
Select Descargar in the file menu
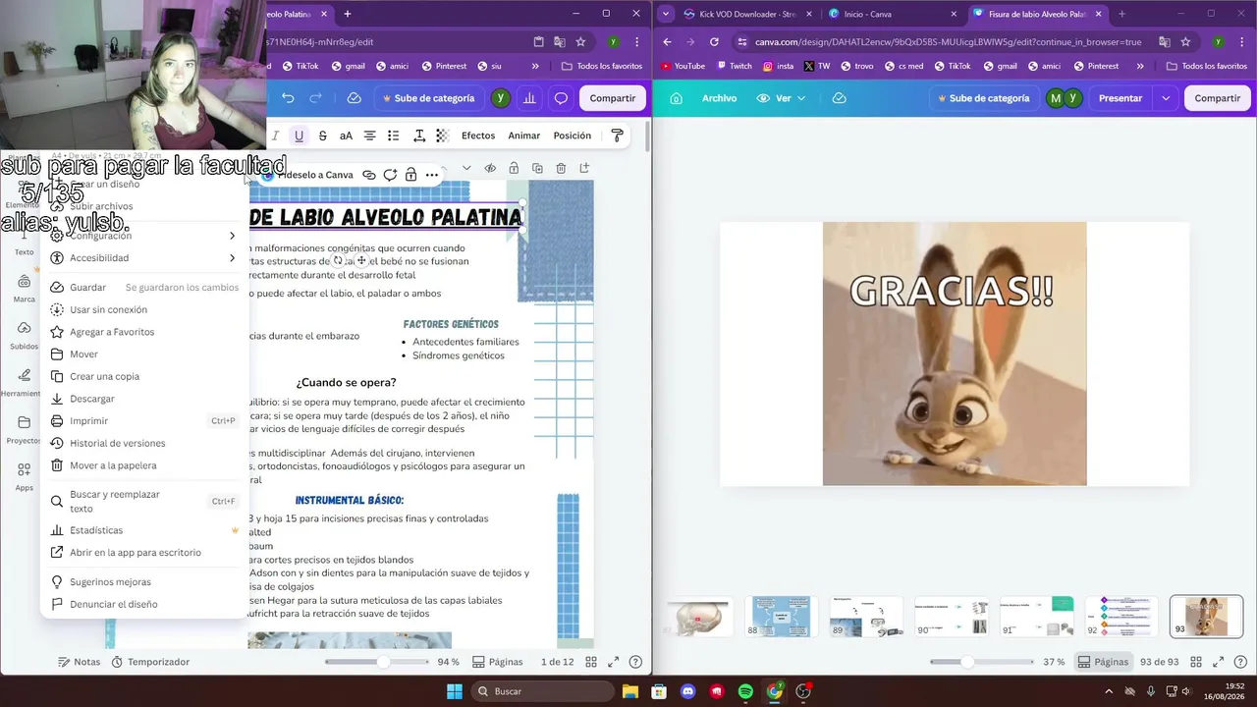coord(145,399)
